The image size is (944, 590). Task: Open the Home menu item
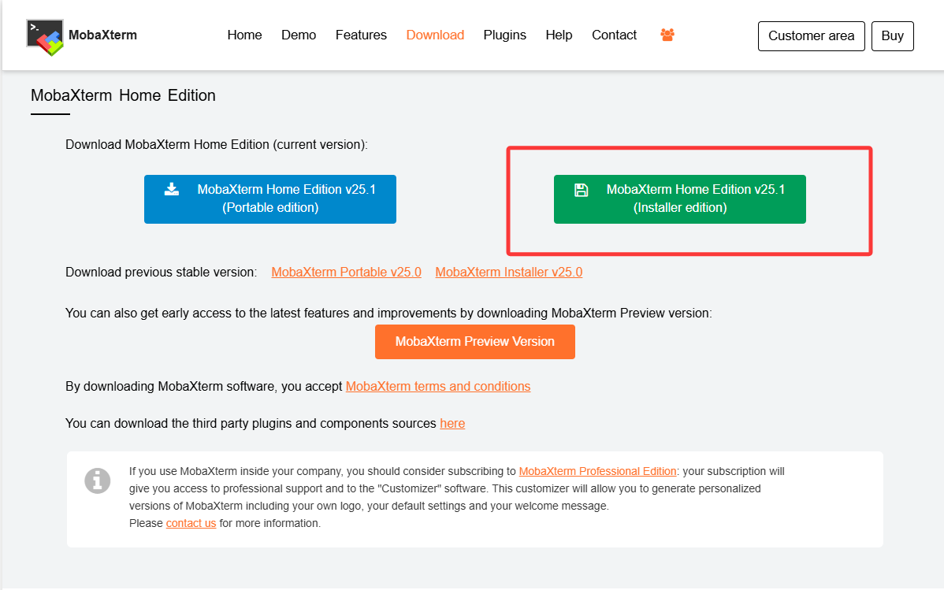(x=244, y=35)
